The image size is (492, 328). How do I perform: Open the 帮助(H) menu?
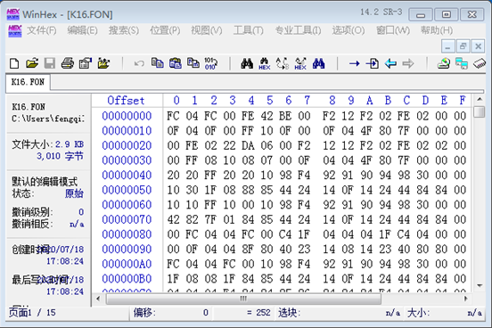click(437, 30)
